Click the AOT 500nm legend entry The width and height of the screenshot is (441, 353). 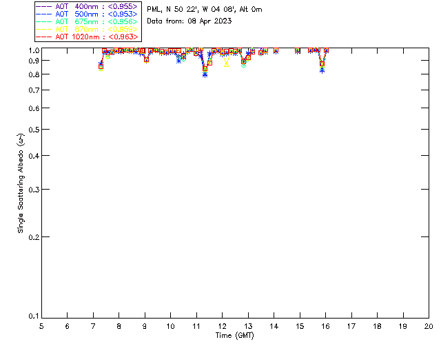coord(87,14)
